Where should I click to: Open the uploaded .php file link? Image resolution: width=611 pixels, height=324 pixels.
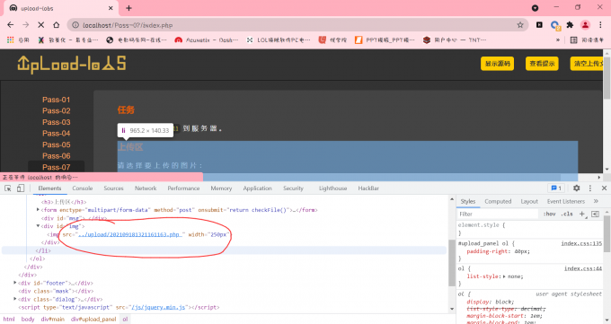tap(129, 234)
